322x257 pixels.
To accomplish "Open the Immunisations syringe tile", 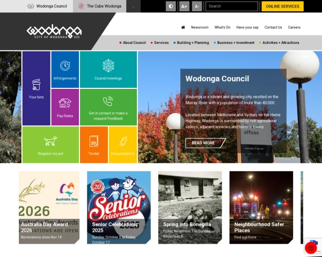I will pos(123,145).
